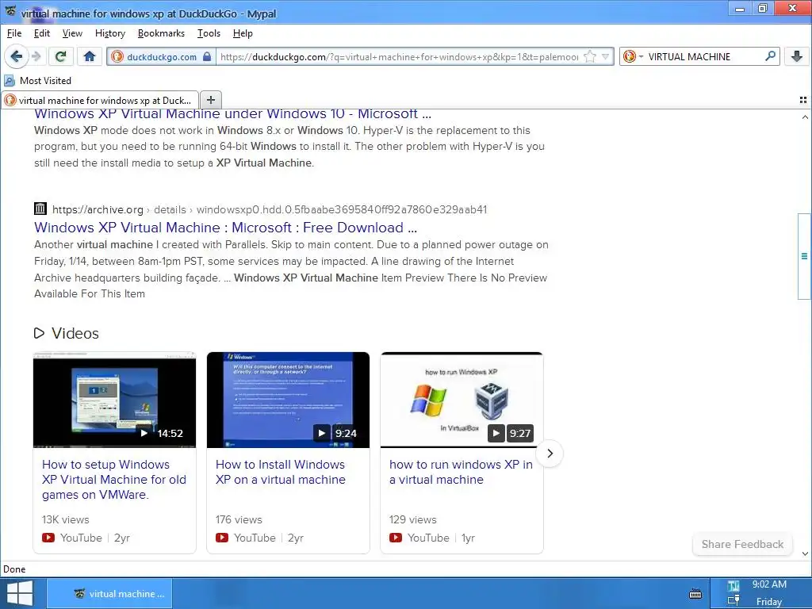Open the browser home page

coord(90,56)
